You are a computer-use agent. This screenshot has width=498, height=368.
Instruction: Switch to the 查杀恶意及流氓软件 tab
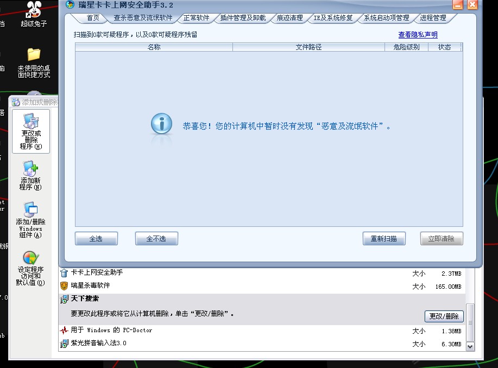(143, 18)
